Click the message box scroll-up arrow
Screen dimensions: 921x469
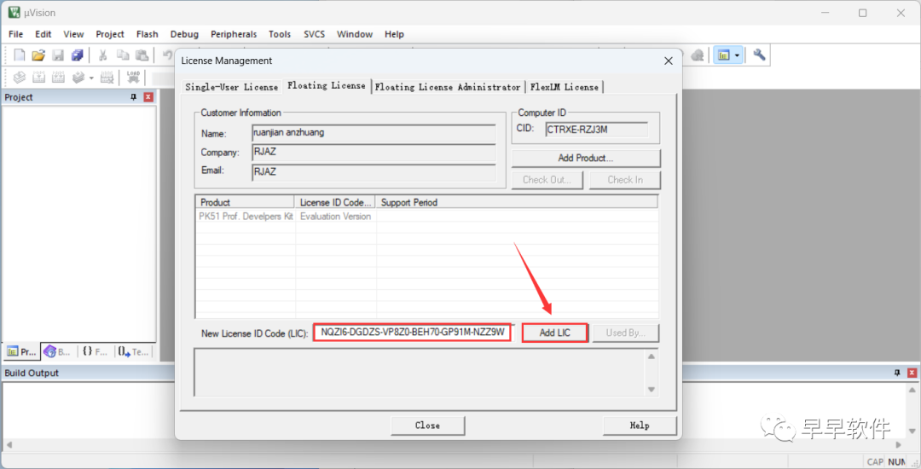651,356
